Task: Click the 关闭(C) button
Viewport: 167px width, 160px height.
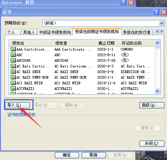Action: tap(152, 143)
